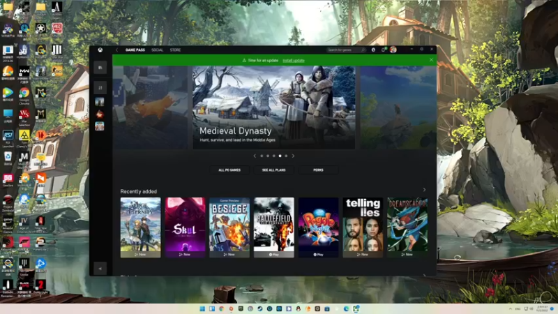558x314 pixels.
Task: Open the Medieval Dynasty featured banner
Action: coord(273,107)
